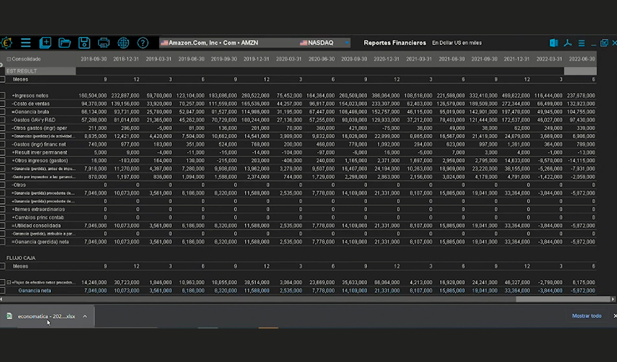Open the company selector dropdown arrow
This screenshot has height=362, width=617.
(x=347, y=43)
